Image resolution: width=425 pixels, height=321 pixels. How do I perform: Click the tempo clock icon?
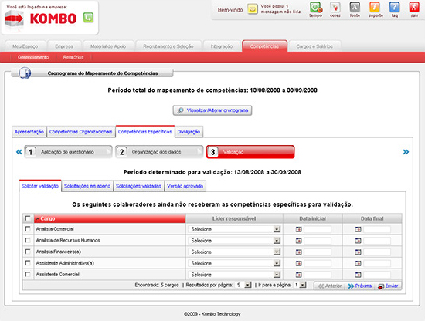(x=315, y=8)
